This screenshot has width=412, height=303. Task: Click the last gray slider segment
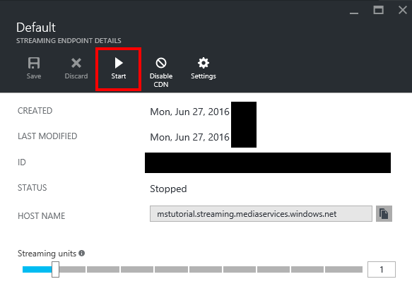point(343,269)
